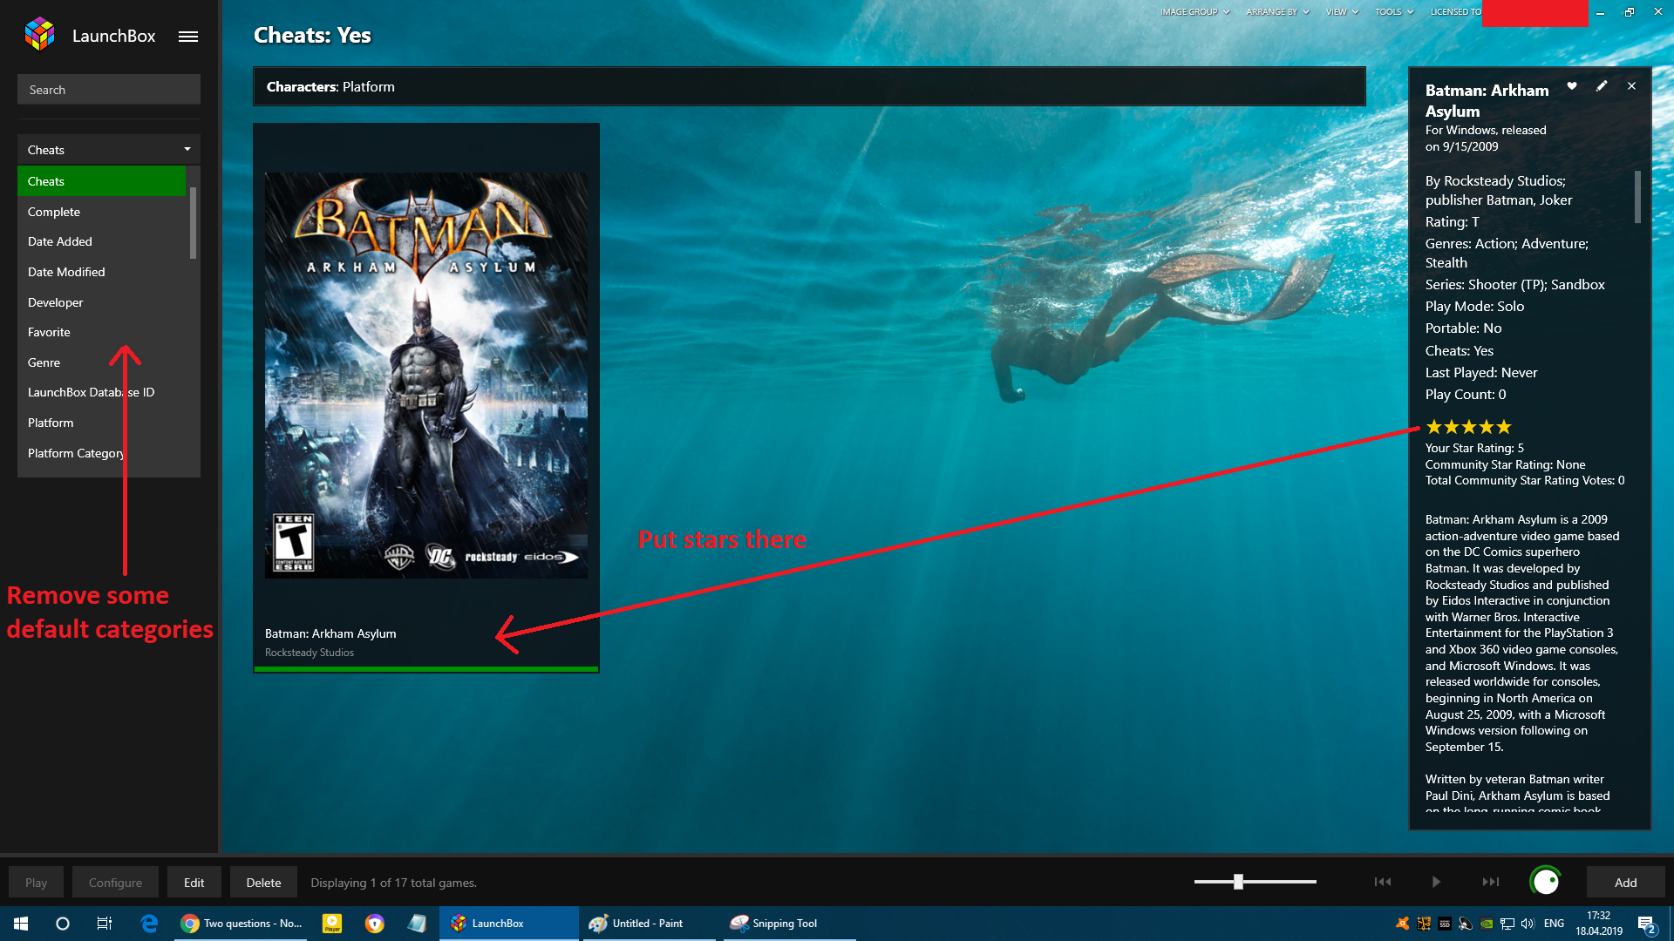Expand the Cheats filter dropdown

[109, 149]
